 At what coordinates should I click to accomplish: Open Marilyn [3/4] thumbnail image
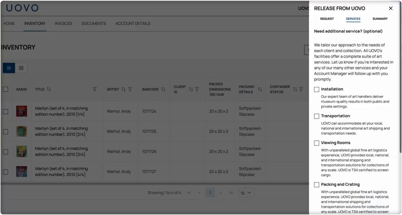[x=22, y=152]
